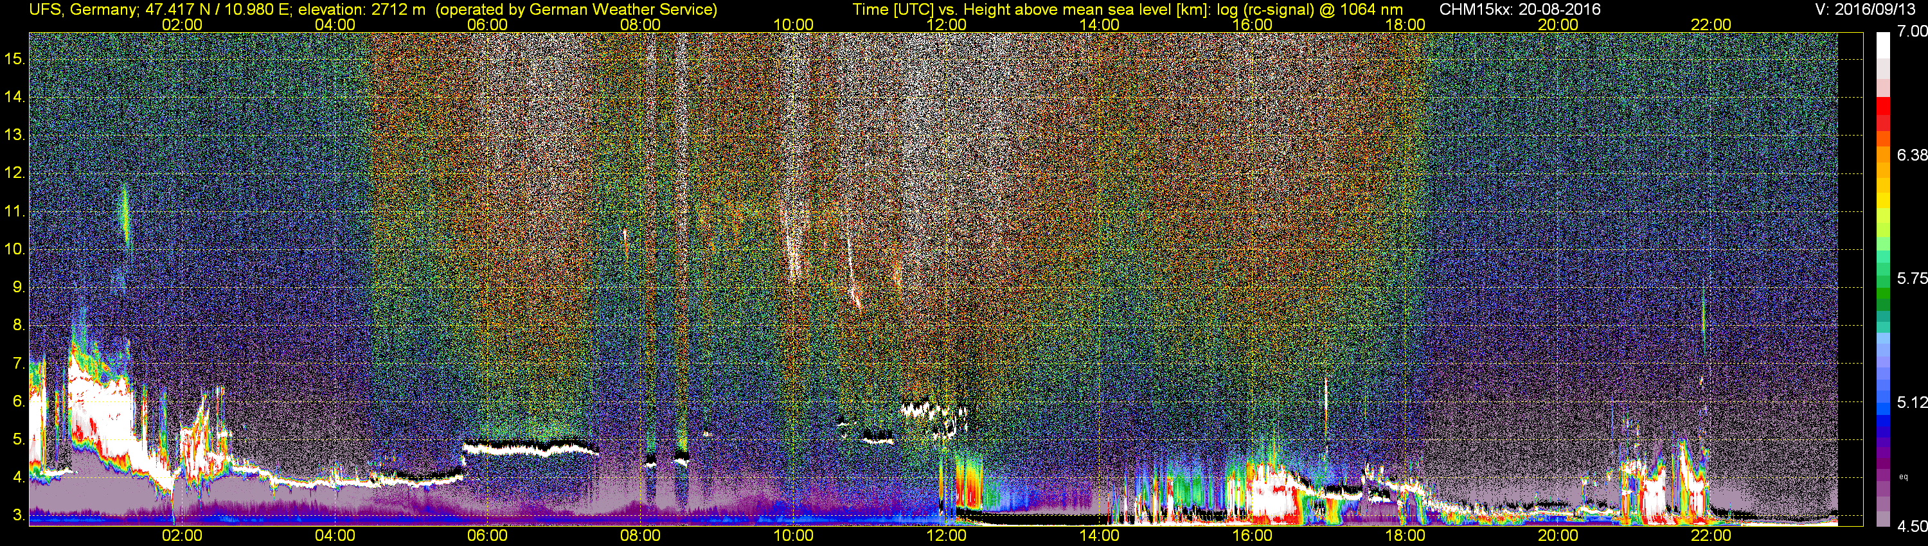Click the 06:00 label on the top time axis
1928x546 pixels.
click(487, 24)
